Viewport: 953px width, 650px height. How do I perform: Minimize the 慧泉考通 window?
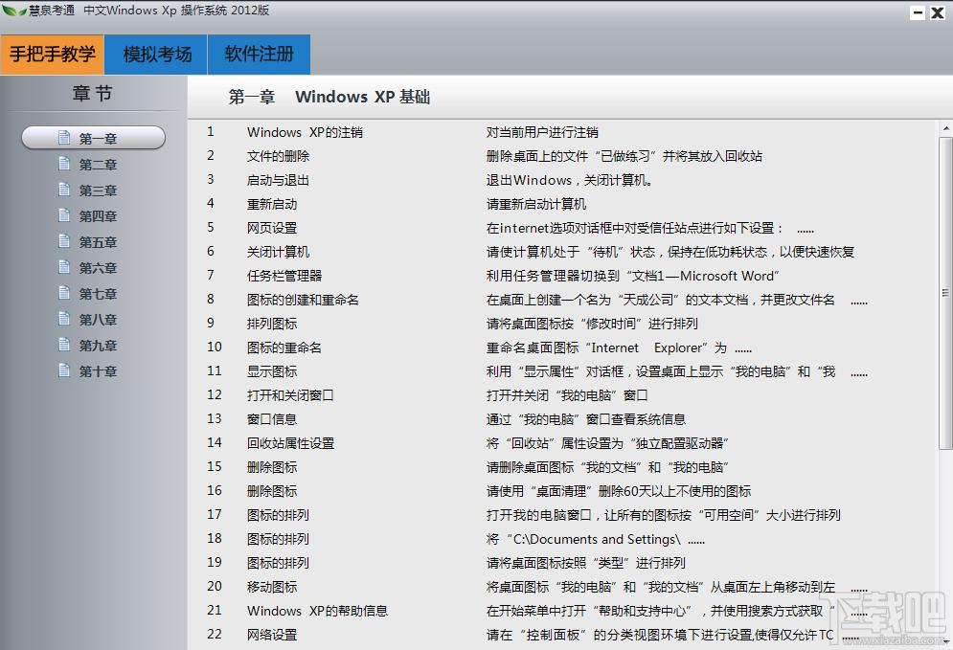coord(918,12)
